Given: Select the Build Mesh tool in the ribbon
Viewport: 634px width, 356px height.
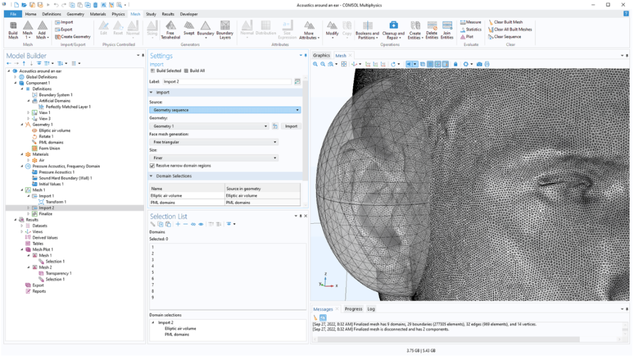Looking at the screenshot, I should pyautogui.click(x=12, y=31).
